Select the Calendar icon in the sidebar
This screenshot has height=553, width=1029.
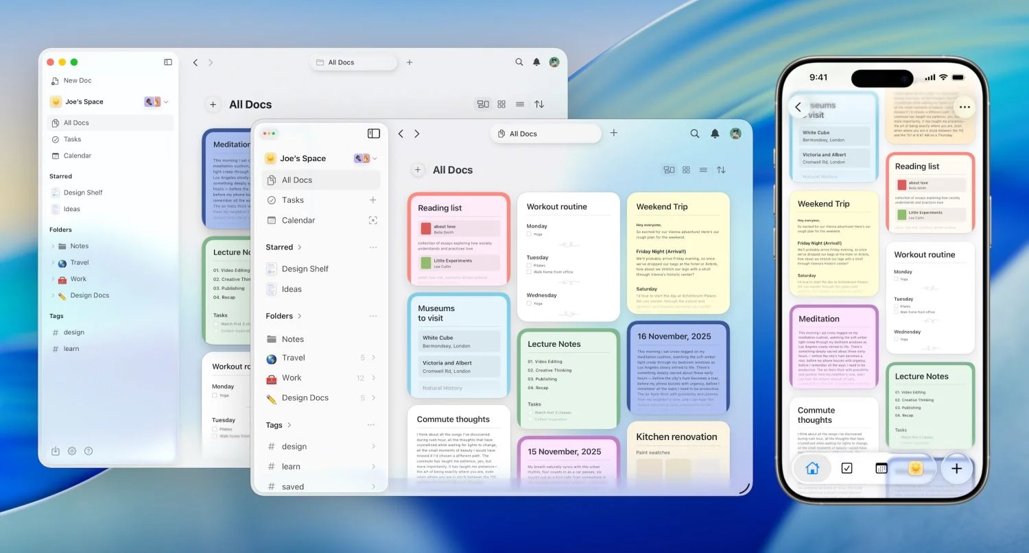point(272,220)
